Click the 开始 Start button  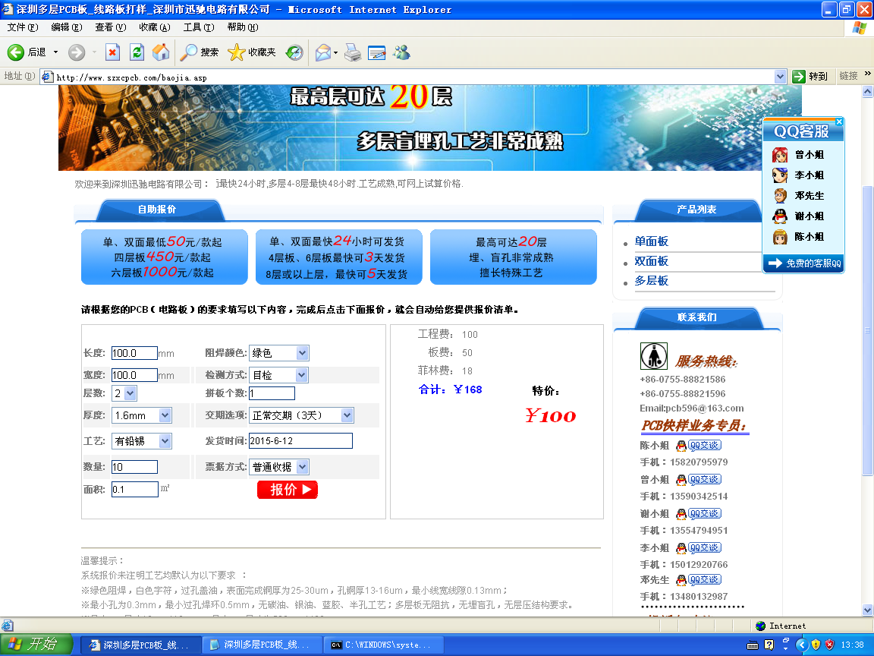(36, 645)
